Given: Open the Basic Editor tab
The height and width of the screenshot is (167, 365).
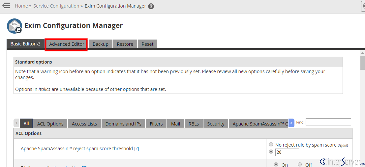Looking at the screenshot, I should (26, 44).
